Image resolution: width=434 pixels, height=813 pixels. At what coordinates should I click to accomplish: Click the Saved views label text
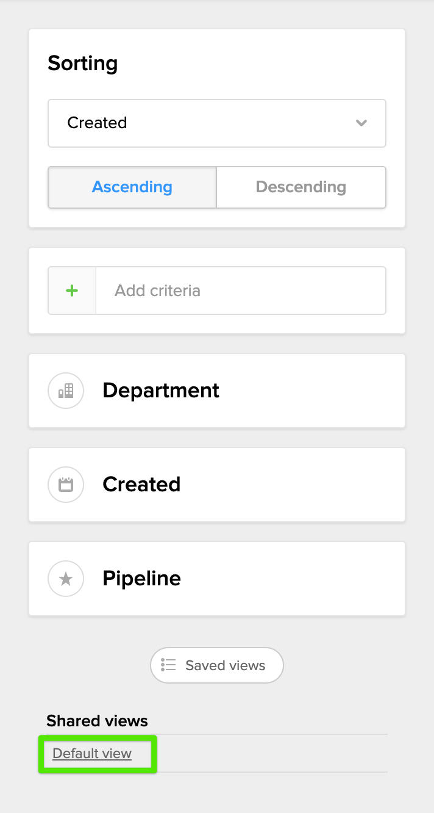(x=226, y=665)
